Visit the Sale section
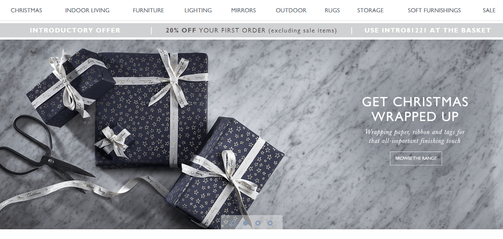503x239 pixels. [489, 10]
